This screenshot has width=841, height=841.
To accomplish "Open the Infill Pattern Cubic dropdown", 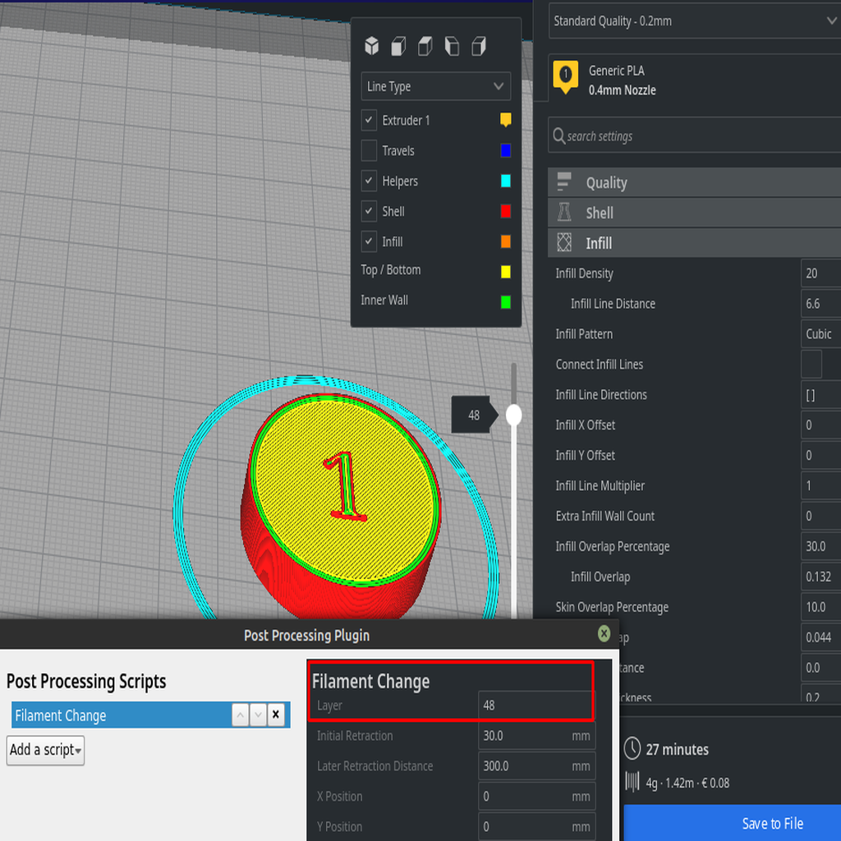I will pos(820,333).
